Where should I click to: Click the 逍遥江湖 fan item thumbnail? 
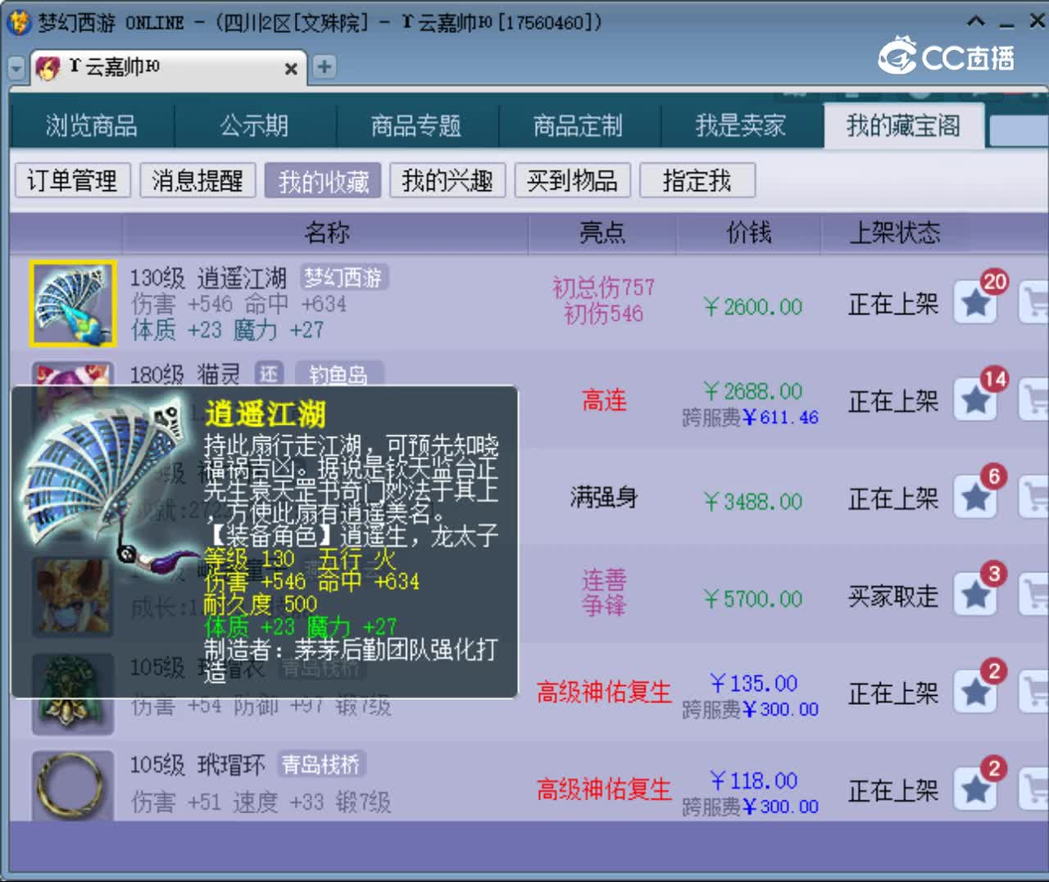tap(73, 303)
